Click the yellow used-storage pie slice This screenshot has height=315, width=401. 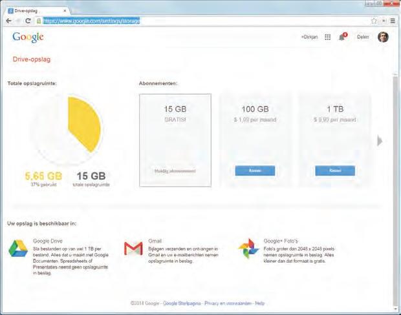coord(84,125)
